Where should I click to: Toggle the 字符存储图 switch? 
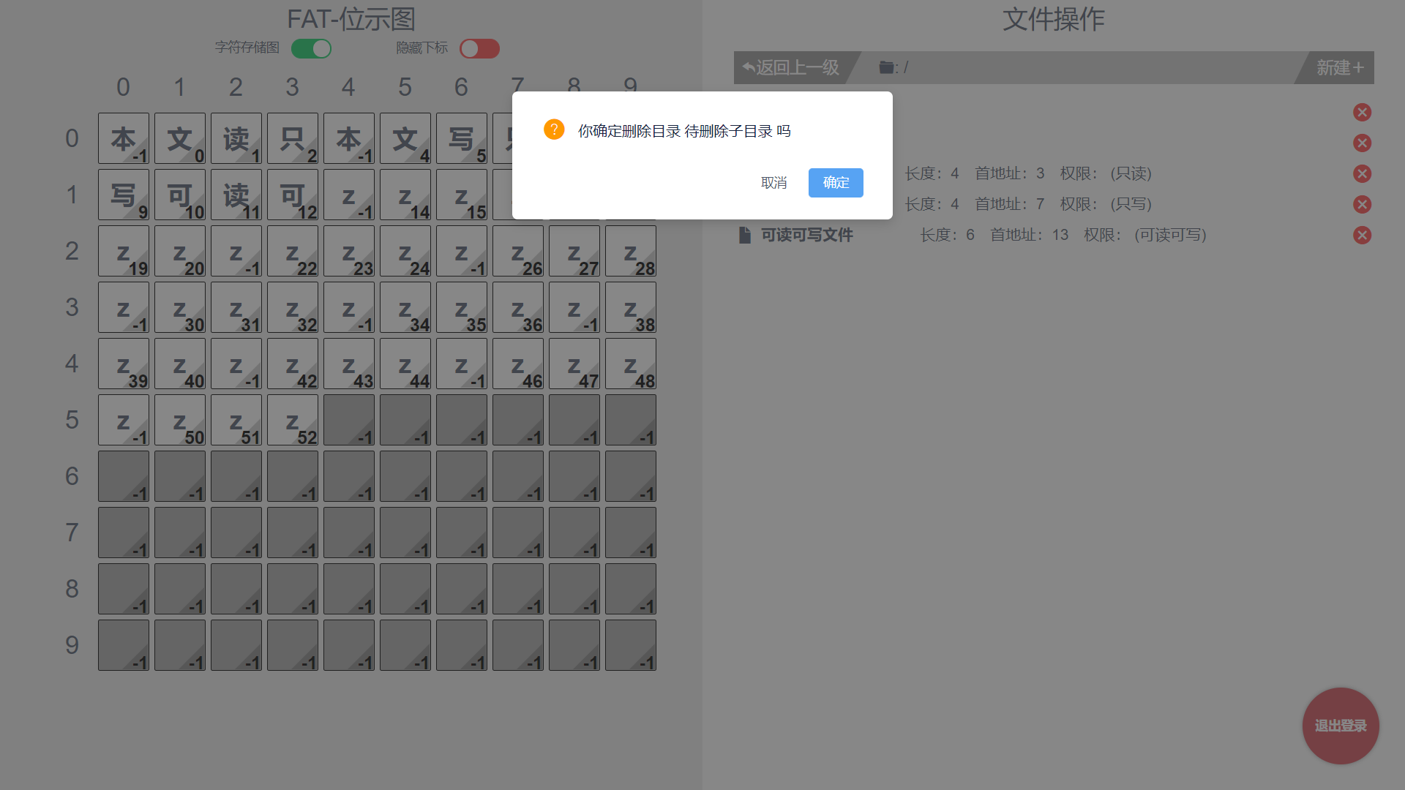point(312,49)
